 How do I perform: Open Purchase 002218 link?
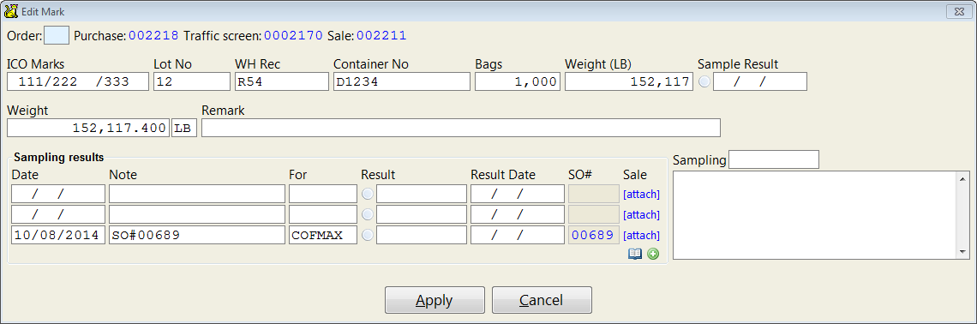(x=154, y=36)
